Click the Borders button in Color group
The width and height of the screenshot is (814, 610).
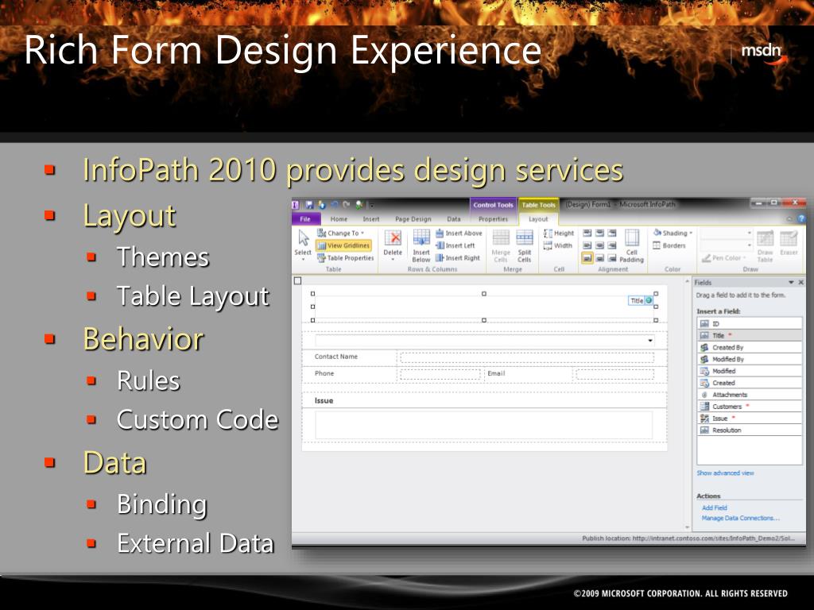point(669,245)
